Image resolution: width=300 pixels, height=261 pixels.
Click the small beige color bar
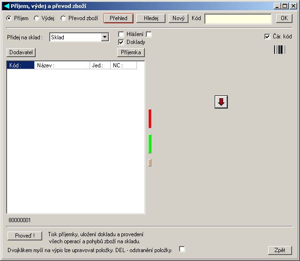click(x=150, y=163)
